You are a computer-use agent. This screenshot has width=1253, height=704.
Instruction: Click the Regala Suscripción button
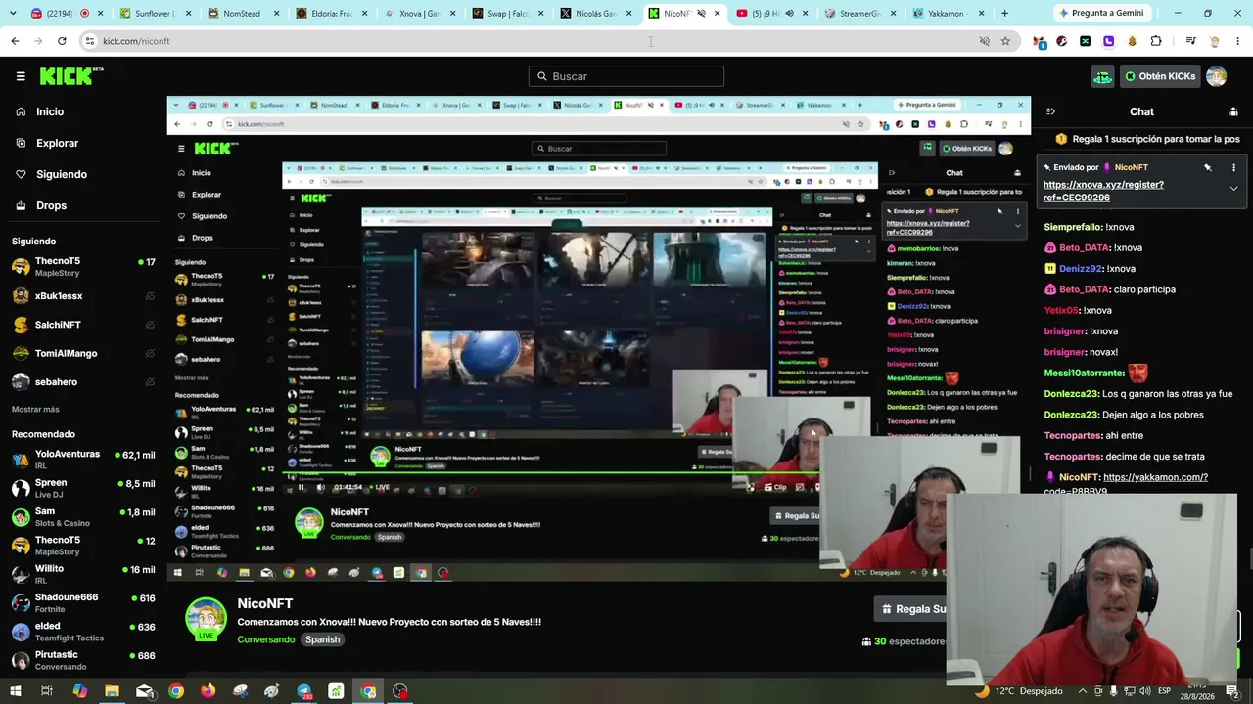[x=912, y=608]
